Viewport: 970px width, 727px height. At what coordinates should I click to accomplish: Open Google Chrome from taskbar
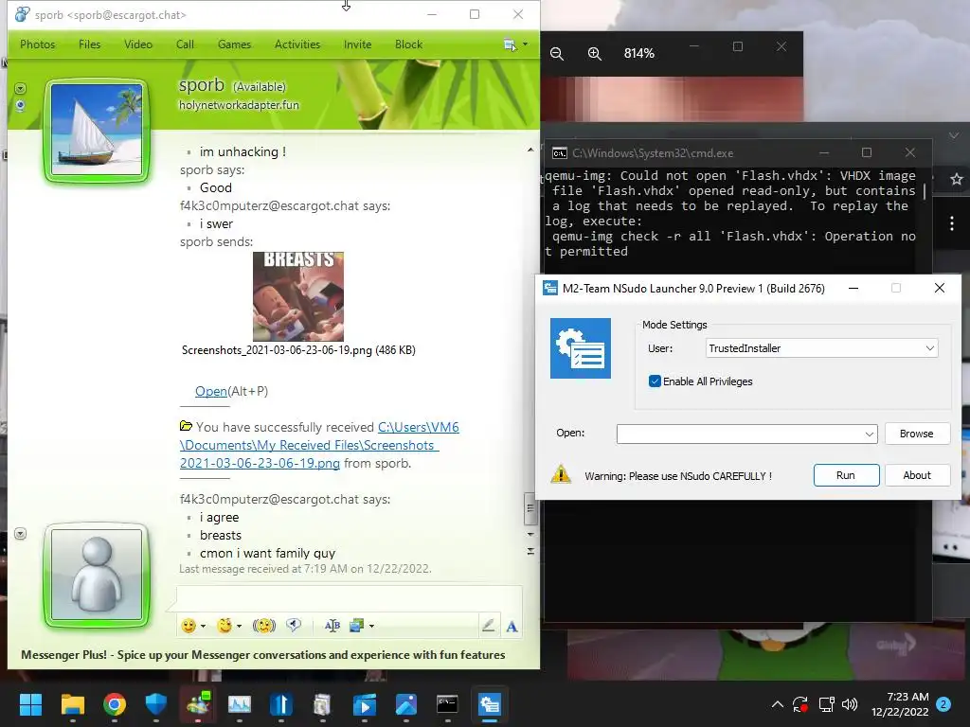(115, 704)
